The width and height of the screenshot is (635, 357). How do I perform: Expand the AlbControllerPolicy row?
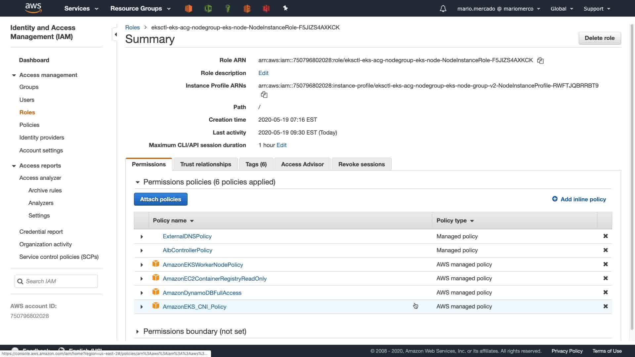click(x=142, y=251)
